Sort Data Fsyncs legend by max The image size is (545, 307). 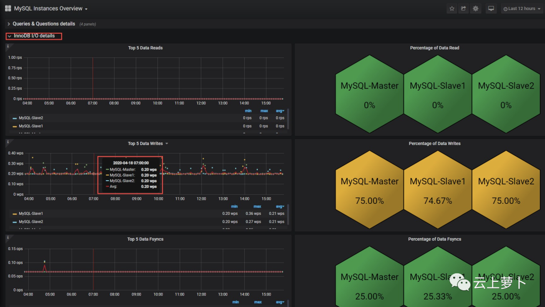pyautogui.click(x=258, y=302)
